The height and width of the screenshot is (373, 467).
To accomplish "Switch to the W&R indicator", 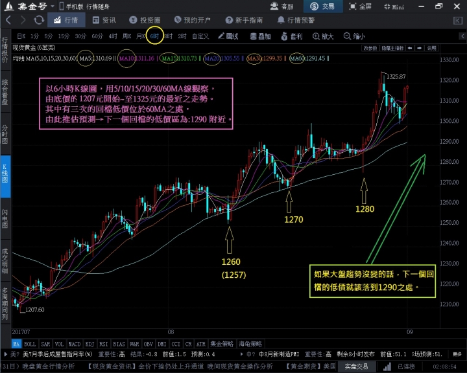I will pyautogui.click(x=135, y=344).
